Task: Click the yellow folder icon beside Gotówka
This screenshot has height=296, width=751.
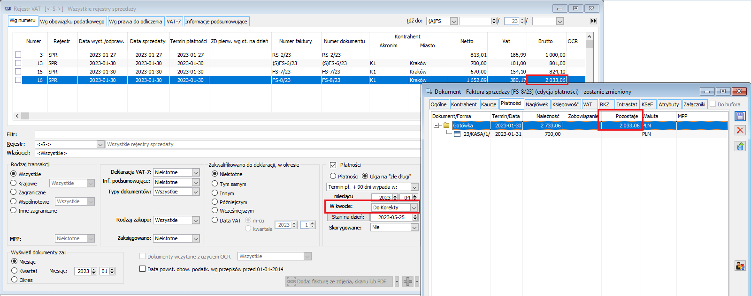Action: tap(447, 126)
